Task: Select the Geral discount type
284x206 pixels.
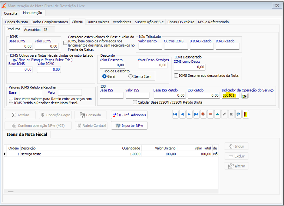Action: (x=104, y=76)
